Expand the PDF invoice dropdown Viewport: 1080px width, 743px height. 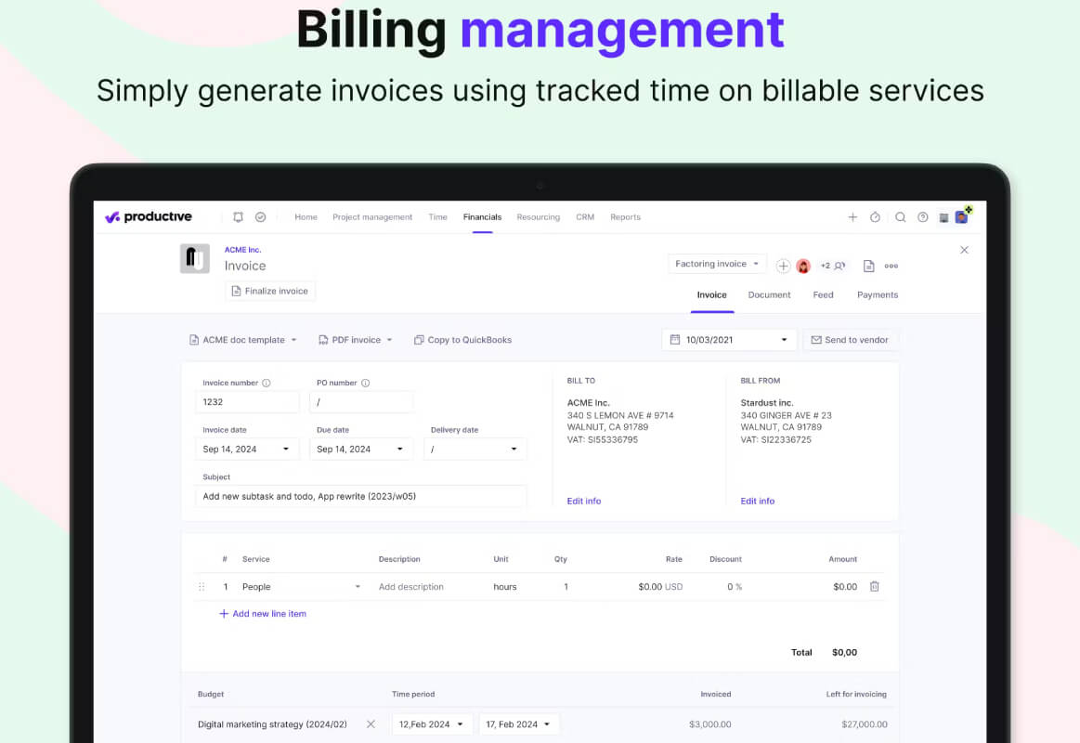(x=356, y=340)
